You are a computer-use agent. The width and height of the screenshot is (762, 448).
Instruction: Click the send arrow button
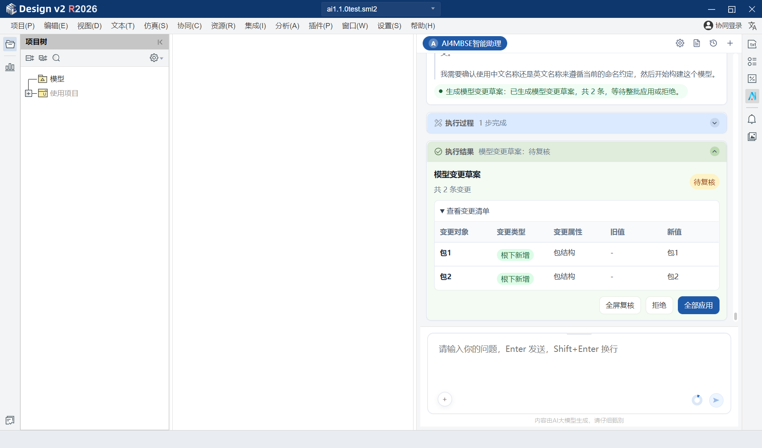tap(716, 400)
